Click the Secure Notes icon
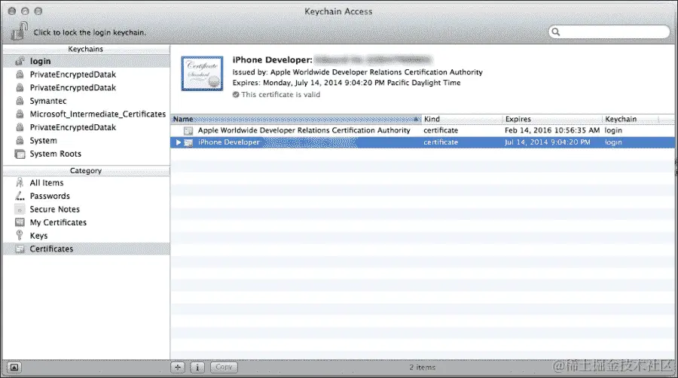 [x=20, y=209]
